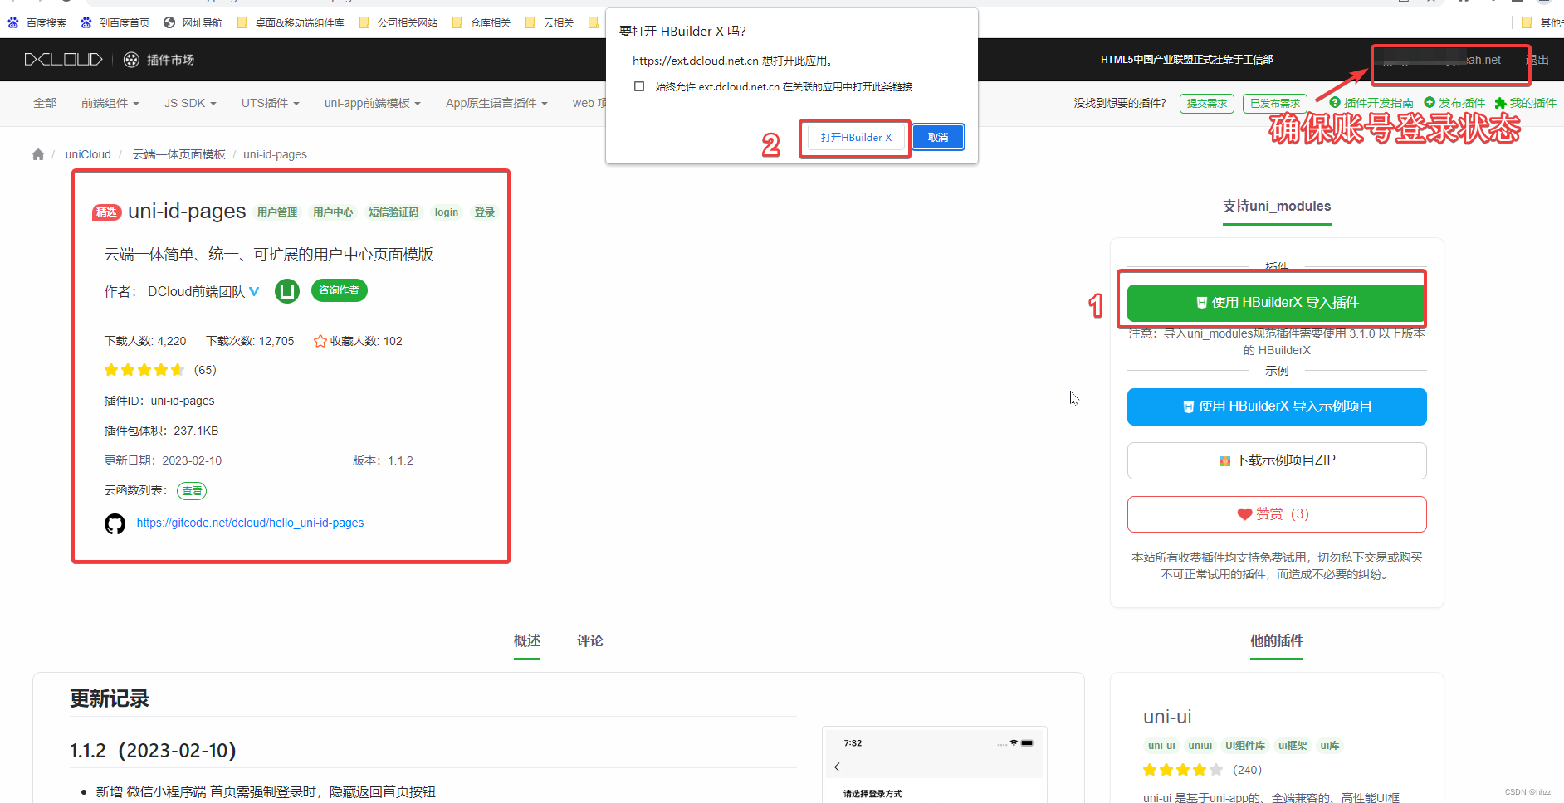Expand the JS SDK dropdown
The image size is (1564, 803).
190,103
